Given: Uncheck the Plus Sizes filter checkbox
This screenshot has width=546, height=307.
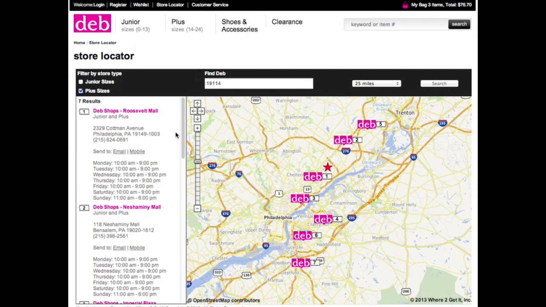Looking at the screenshot, I should tap(81, 91).
